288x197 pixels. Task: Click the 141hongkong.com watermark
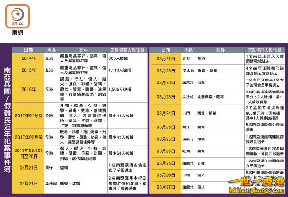[256, 190]
